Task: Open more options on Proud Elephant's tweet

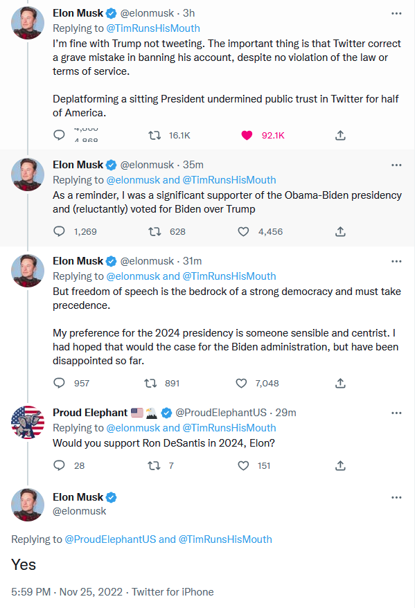Action: [396, 413]
